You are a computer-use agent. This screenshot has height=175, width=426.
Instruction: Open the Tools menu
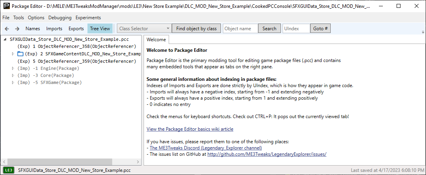coord(19,18)
